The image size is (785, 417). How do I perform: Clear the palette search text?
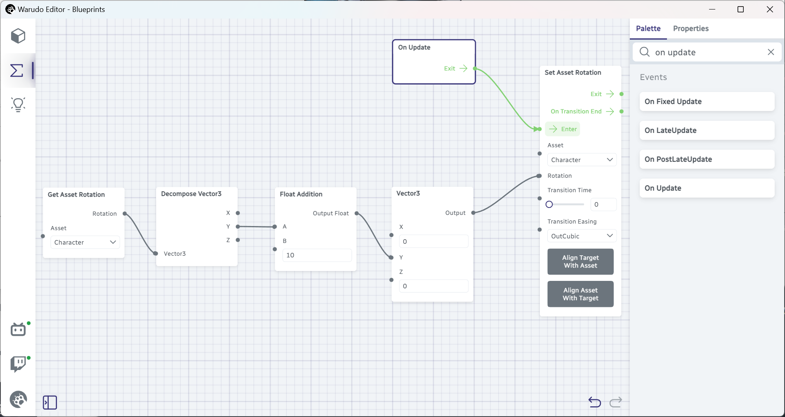point(771,52)
